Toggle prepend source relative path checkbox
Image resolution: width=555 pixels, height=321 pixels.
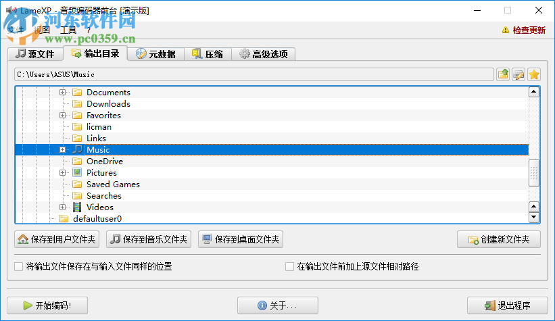pos(289,266)
